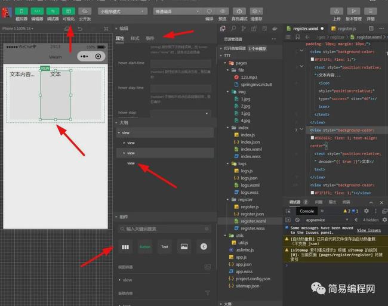This screenshot has height=306, width=388.
Task: Select the view container component icon
Action: (125, 246)
